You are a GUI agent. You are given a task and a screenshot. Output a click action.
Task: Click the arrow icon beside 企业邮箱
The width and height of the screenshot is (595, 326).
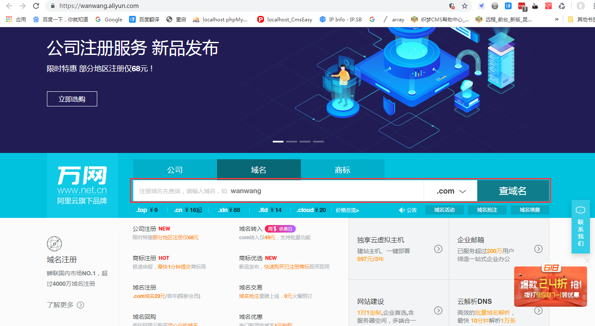pos(538,249)
